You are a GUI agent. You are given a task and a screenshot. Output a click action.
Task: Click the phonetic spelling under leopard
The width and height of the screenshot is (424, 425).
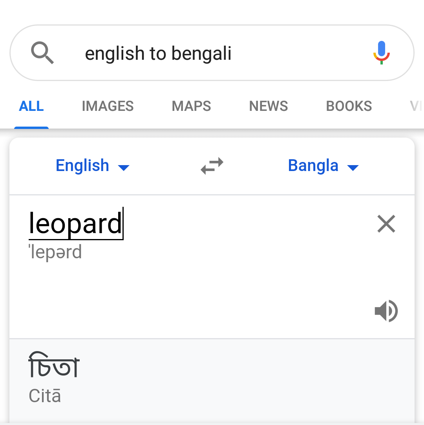point(55,252)
